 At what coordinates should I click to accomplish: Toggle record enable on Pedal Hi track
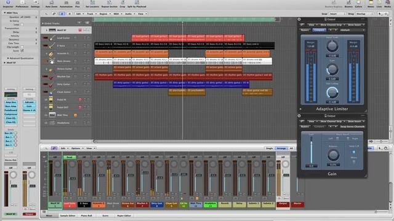pos(80,99)
